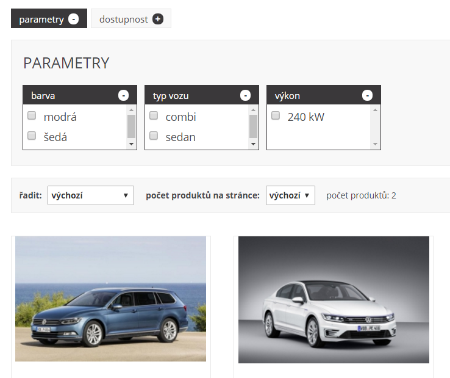The width and height of the screenshot is (450, 378).
Task: Tick the sedan checkbox
Action: (154, 136)
